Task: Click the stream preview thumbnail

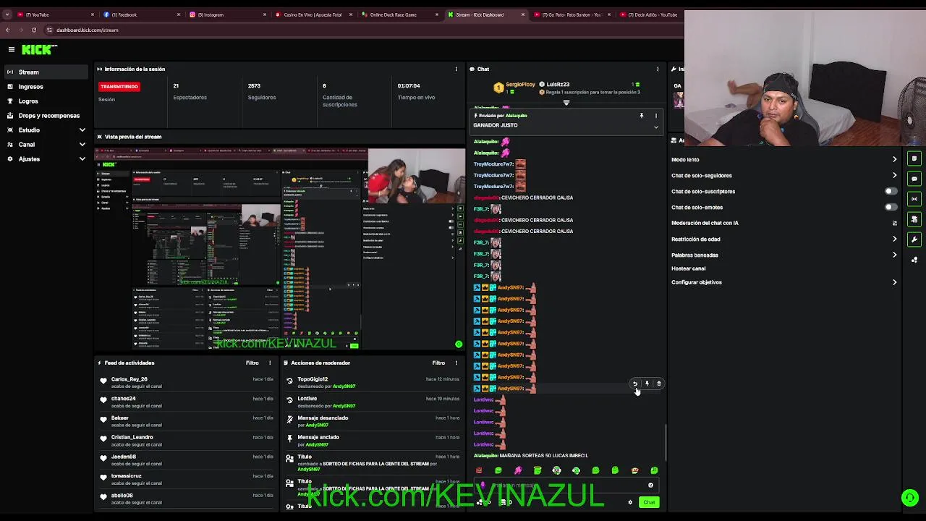Action: [x=281, y=248]
